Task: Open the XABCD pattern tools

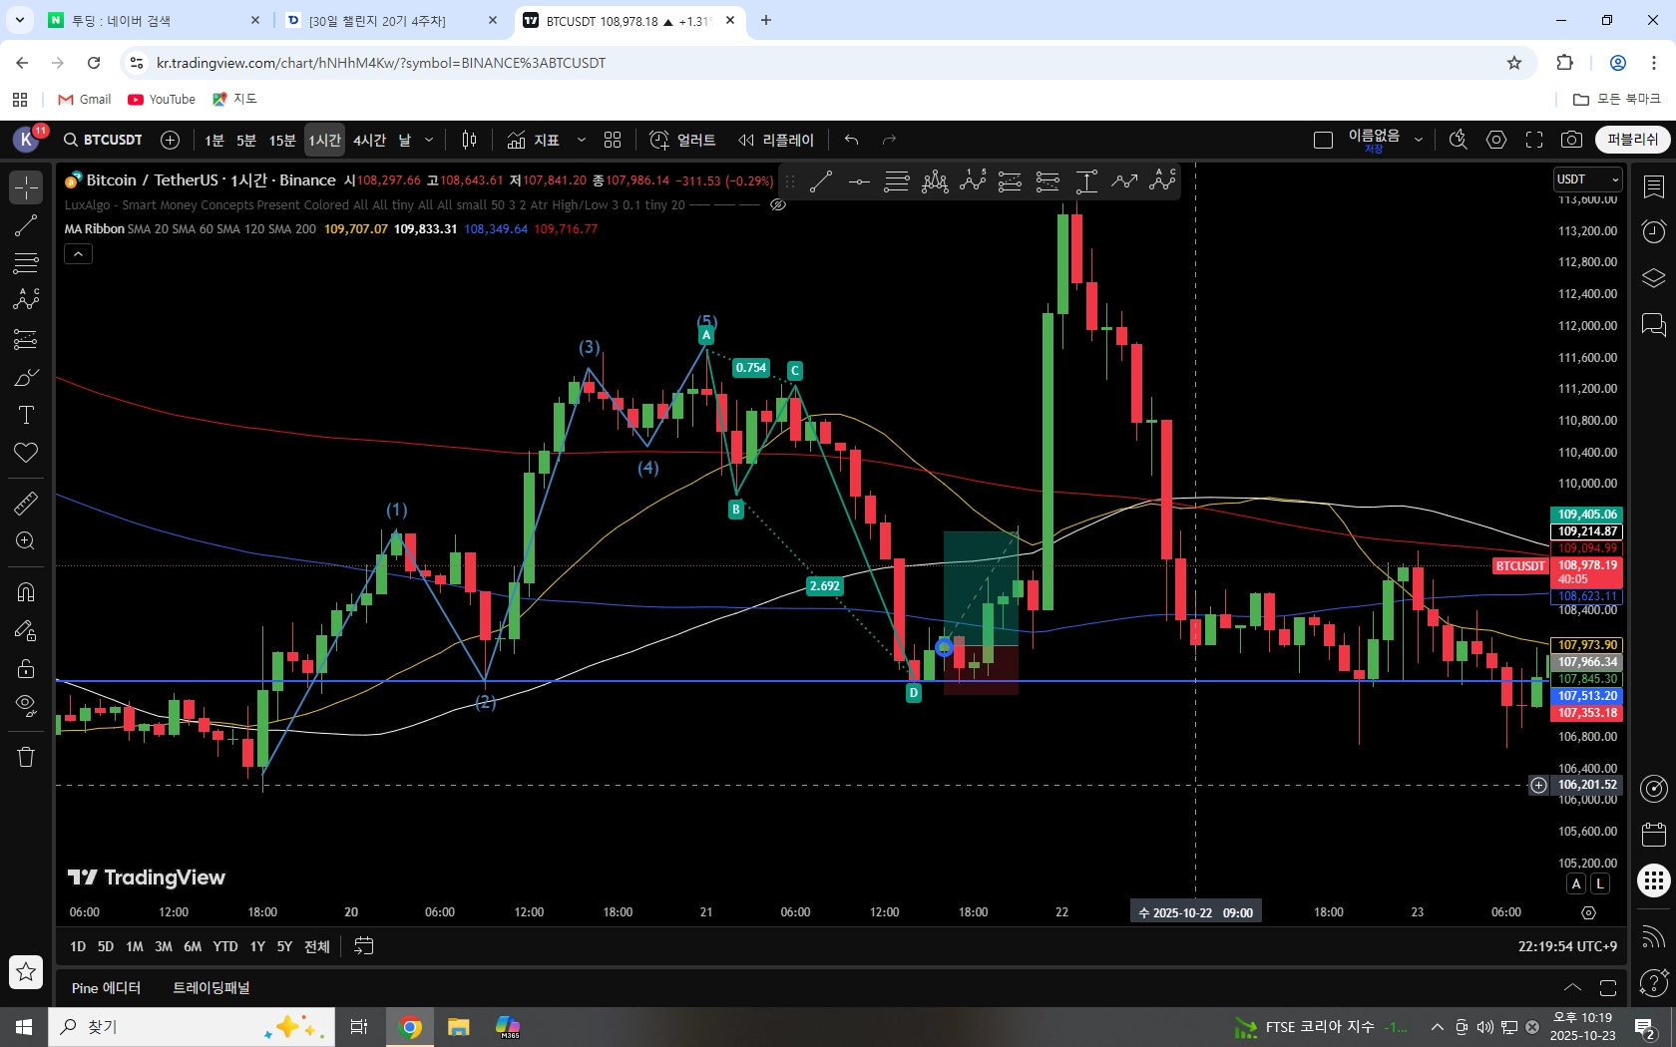Action: [26, 301]
